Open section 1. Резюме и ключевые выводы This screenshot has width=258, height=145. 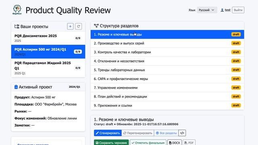coord(167,34)
